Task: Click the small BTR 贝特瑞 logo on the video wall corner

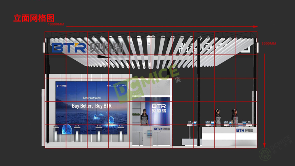Action: pyautogui.click(x=61, y=86)
